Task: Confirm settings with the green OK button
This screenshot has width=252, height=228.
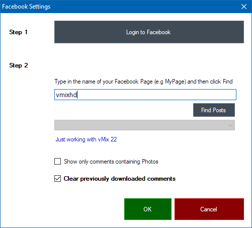Action: pos(148,209)
